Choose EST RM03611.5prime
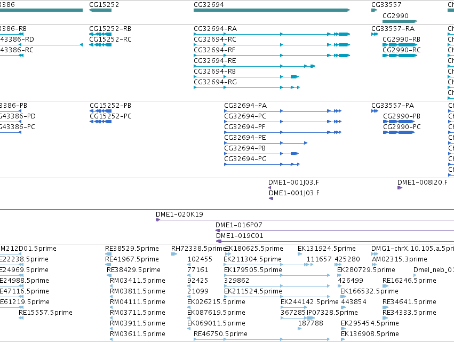 tap(138, 335)
